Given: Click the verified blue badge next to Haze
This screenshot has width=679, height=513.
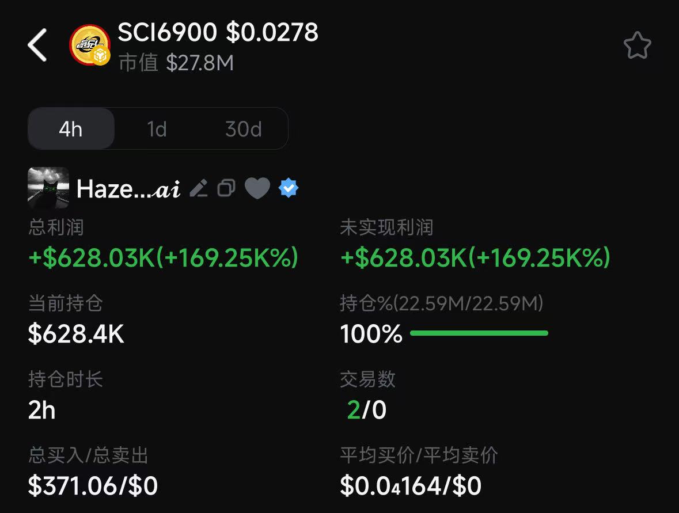Looking at the screenshot, I should (x=288, y=188).
